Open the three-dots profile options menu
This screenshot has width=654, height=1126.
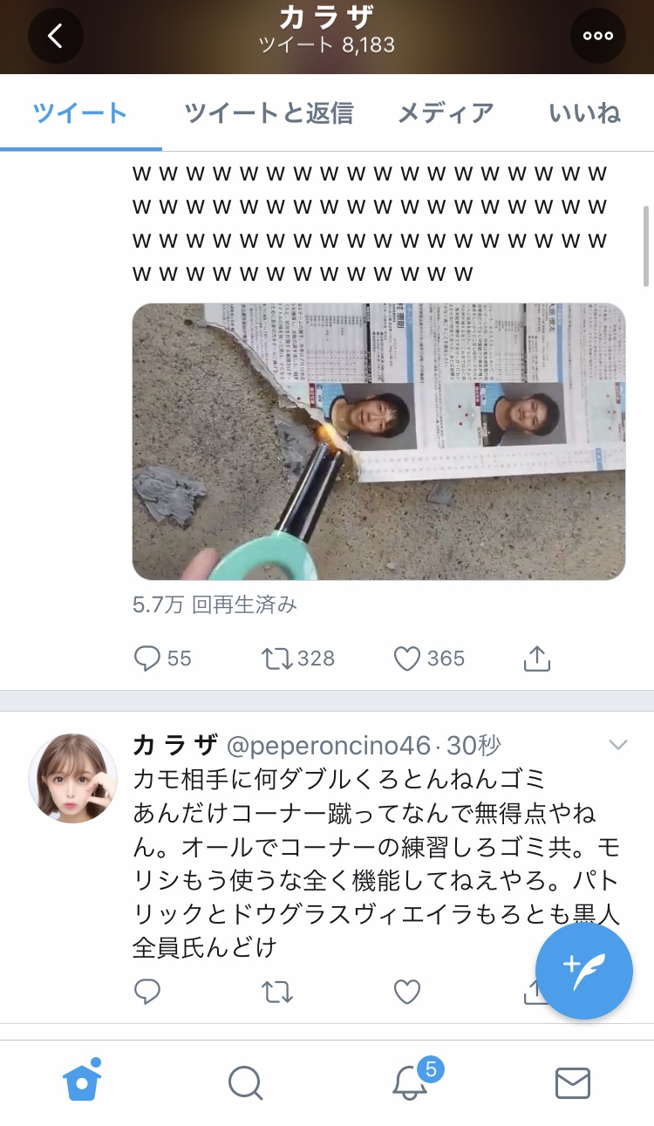tap(598, 36)
